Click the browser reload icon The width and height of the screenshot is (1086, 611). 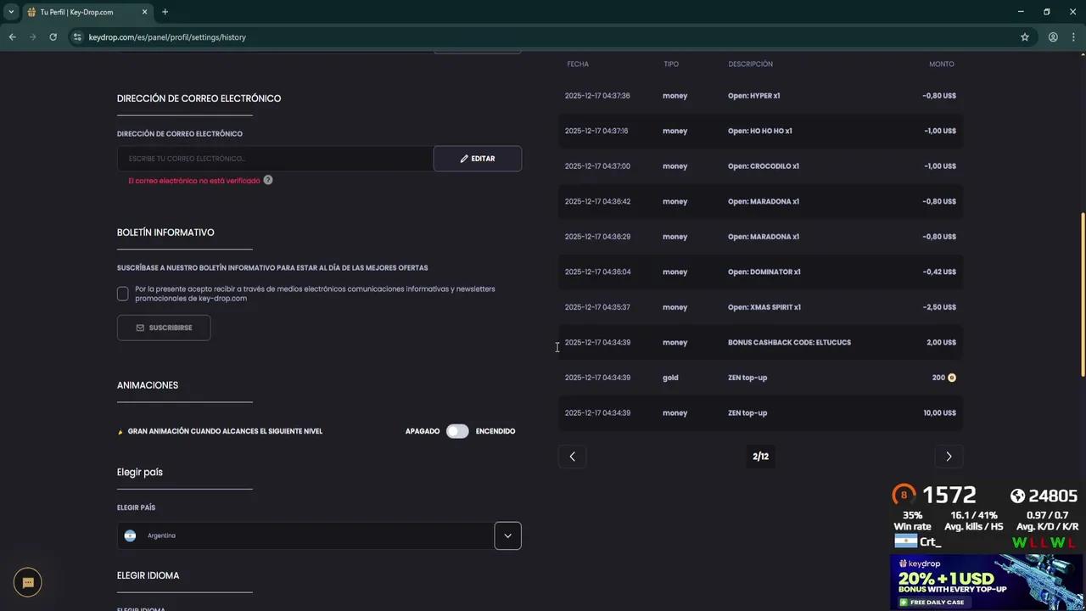pos(53,37)
